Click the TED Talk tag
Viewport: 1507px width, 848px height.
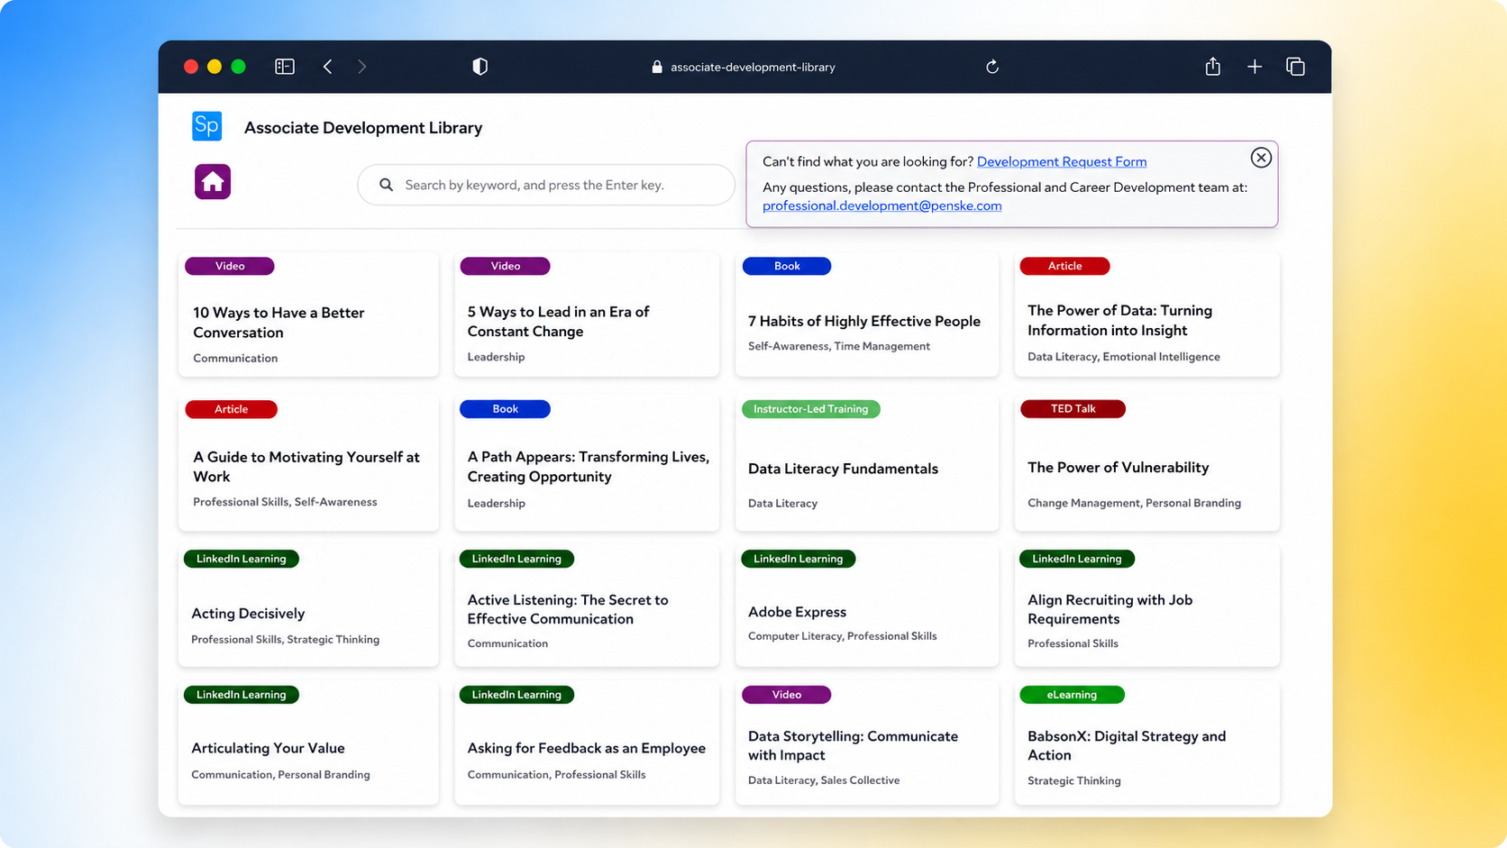(x=1073, y=409)
